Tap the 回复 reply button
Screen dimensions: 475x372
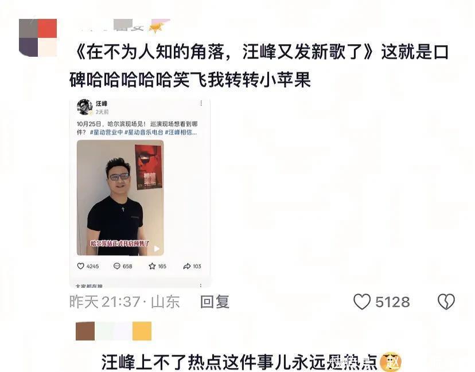(x=215, y=301)
